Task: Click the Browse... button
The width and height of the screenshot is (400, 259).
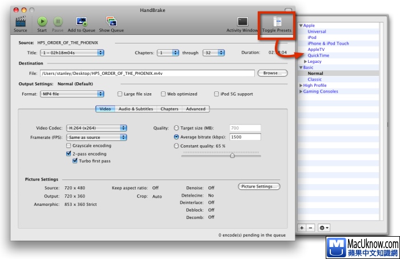Action: pos(273,73)
